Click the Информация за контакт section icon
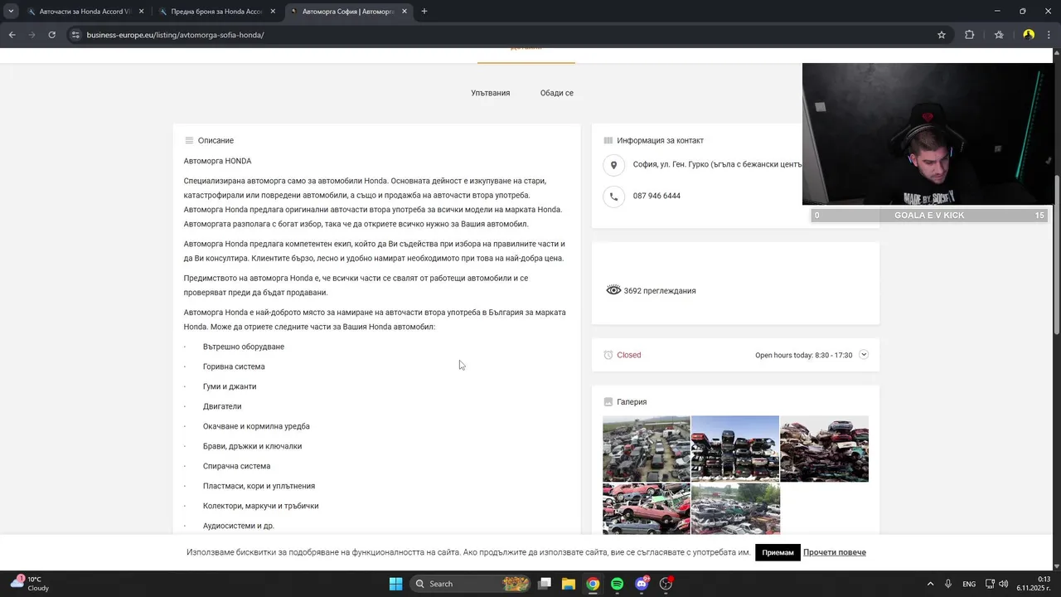This screenshot has width=1061, height=597. point(608,141)
